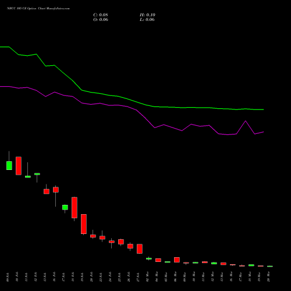Click the red candle above 06 Mar

(177, 260)
